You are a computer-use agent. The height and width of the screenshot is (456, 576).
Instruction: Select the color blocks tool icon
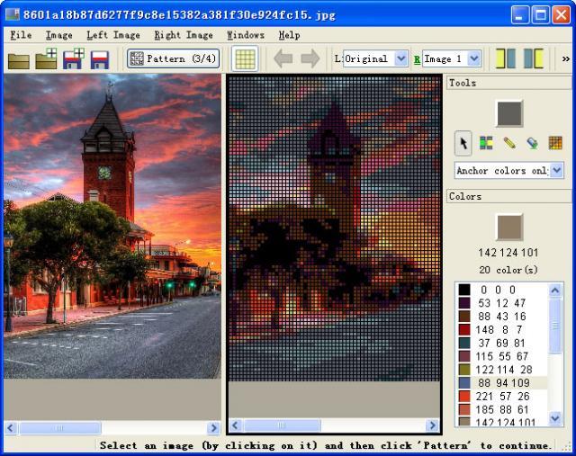(x=486, y=143)
